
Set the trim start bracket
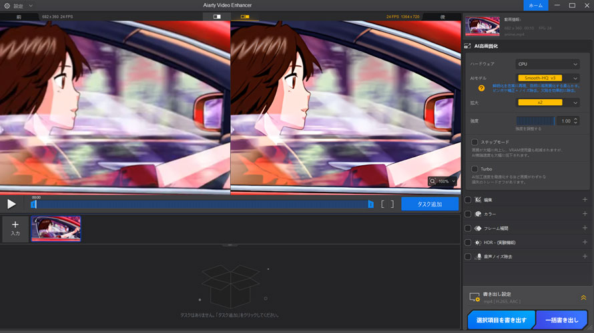click(x=382, y=204)
